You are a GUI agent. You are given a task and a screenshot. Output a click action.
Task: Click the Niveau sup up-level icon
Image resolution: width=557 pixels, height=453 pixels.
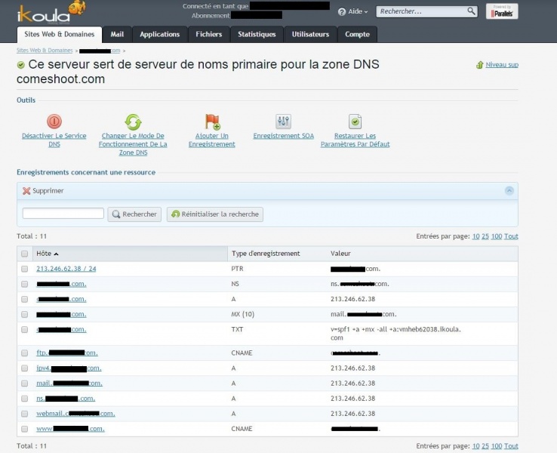coord(480,66)
